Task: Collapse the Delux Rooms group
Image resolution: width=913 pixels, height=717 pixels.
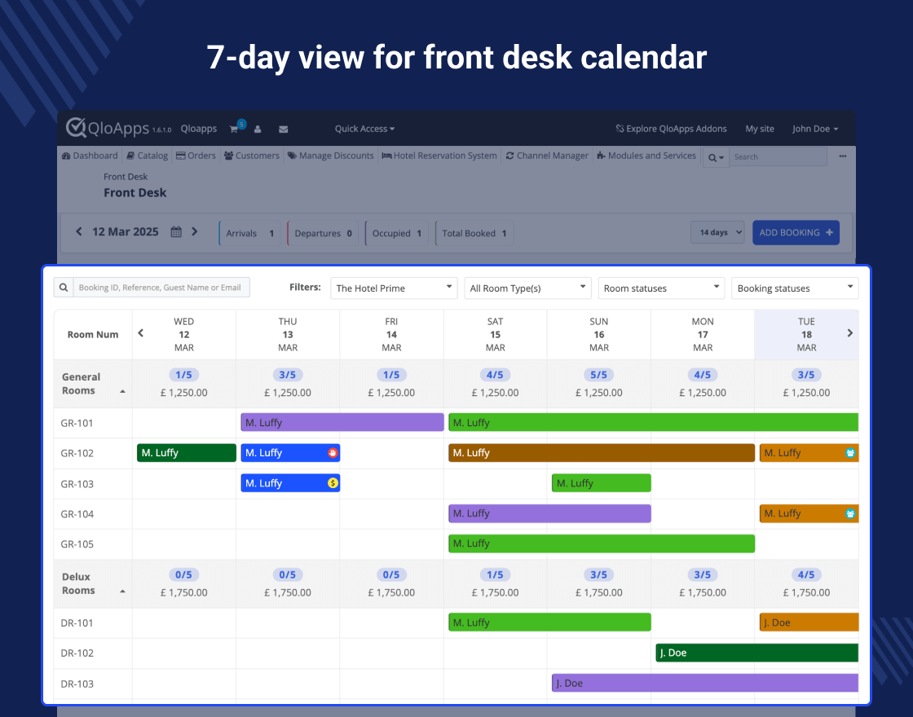Action: click(x=122, y=592)
